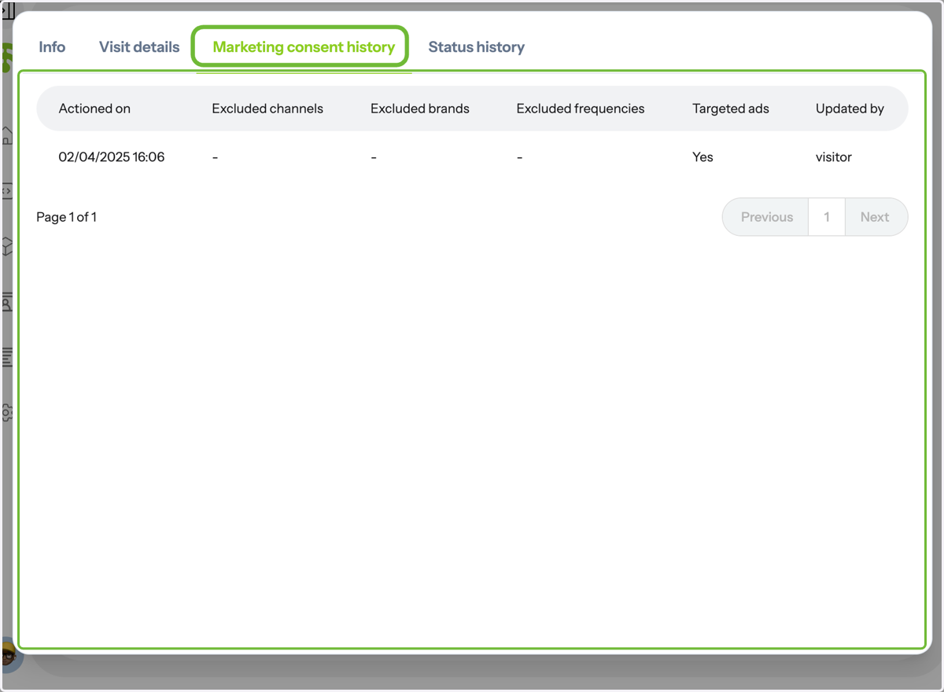Image resolution: width=944 pixels, height=692 pixels.
Task: Click page number 1 in pagination
Action: (x=827, y=217)
